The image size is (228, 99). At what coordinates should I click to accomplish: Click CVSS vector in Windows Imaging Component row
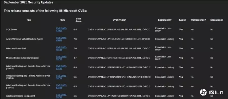click(119, 96)
